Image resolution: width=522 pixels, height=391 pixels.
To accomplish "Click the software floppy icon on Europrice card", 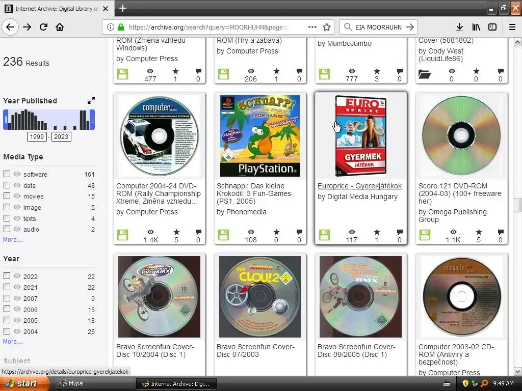I will click(x=324, y=235).
